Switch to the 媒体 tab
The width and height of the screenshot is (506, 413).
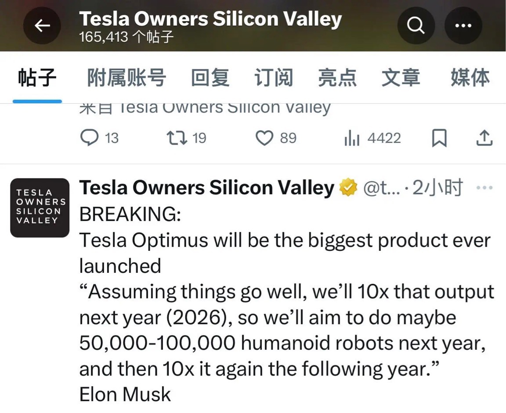[470, 78]
